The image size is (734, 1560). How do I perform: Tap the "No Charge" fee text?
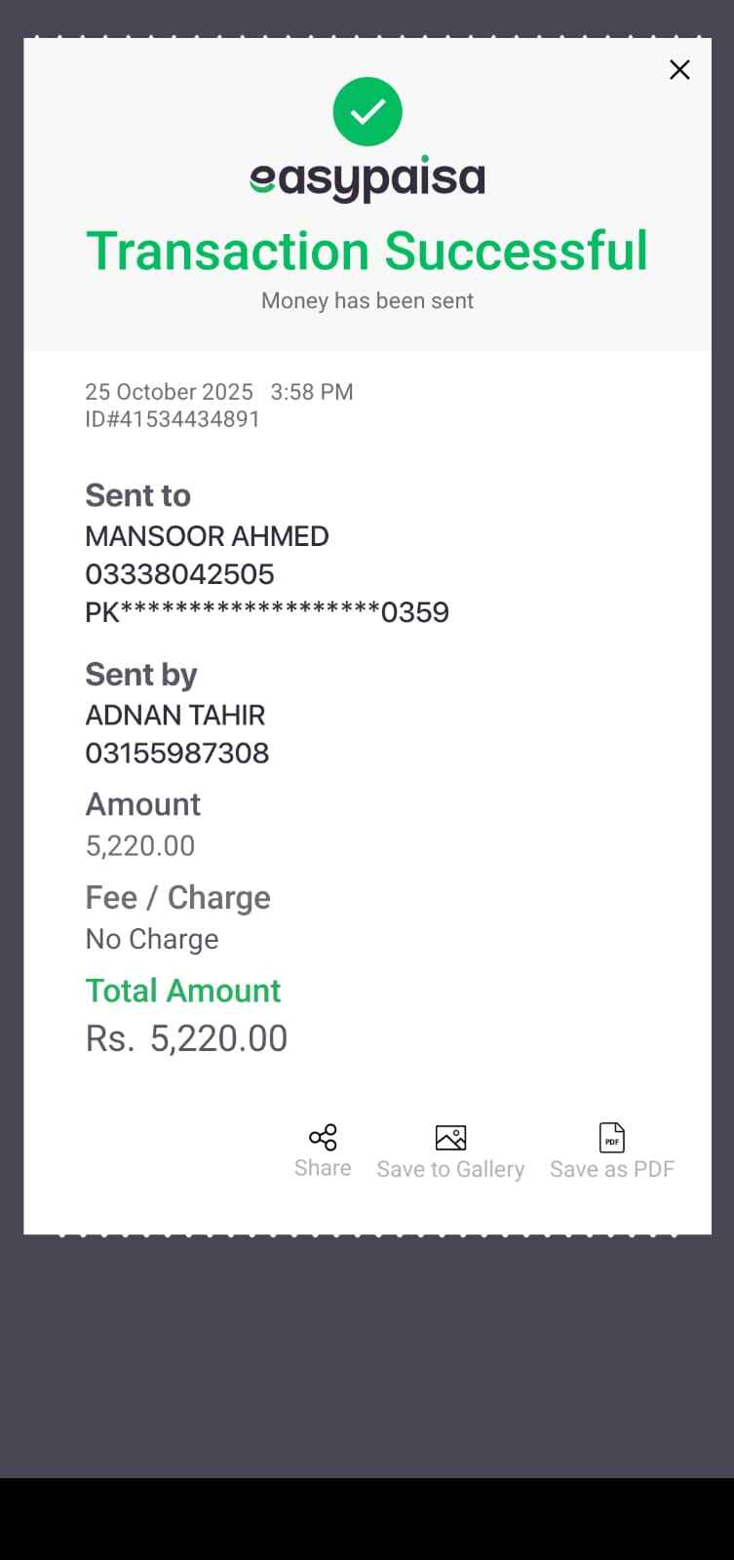point(152,939)
